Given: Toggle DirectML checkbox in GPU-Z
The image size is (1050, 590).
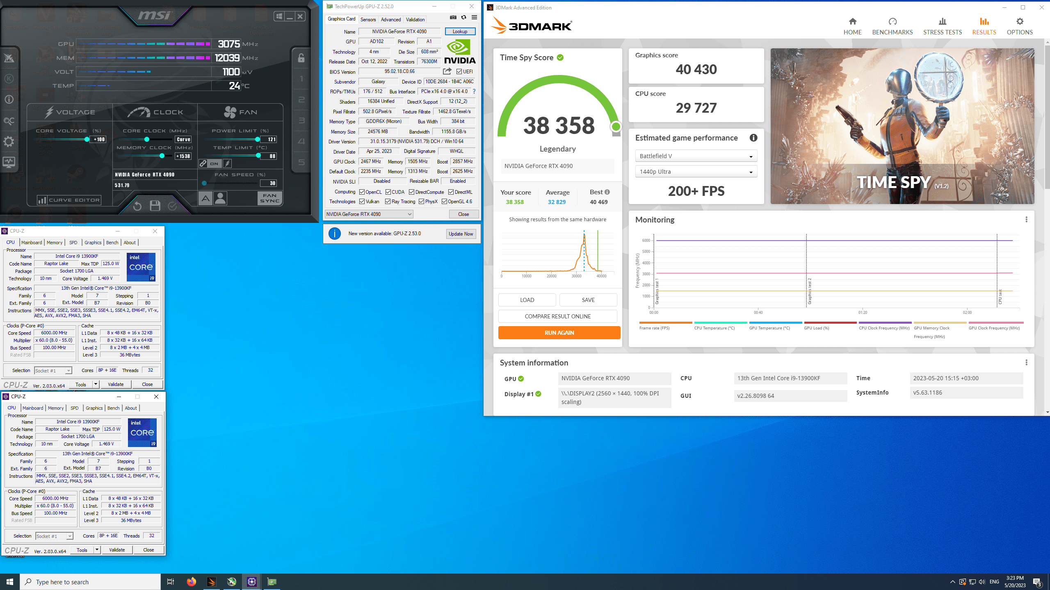Looking at the screenshot, I should click(451, 192).
